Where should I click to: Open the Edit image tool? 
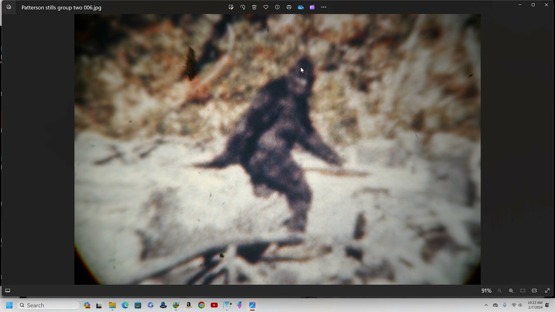tap(231, 7)
